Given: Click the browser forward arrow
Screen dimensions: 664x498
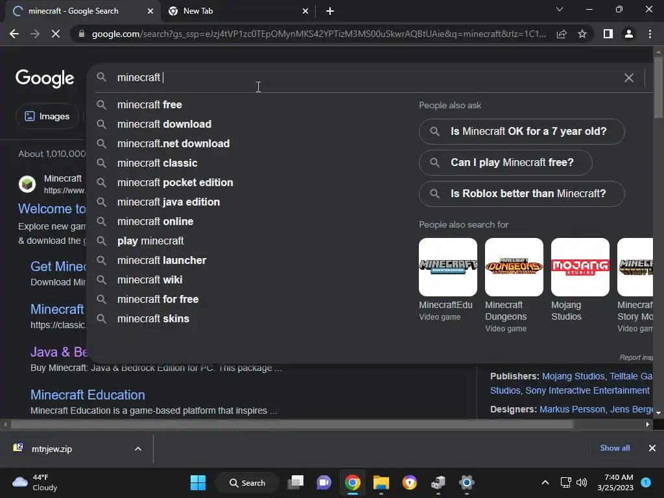Looking at the screenshot, I should point(35,34).
